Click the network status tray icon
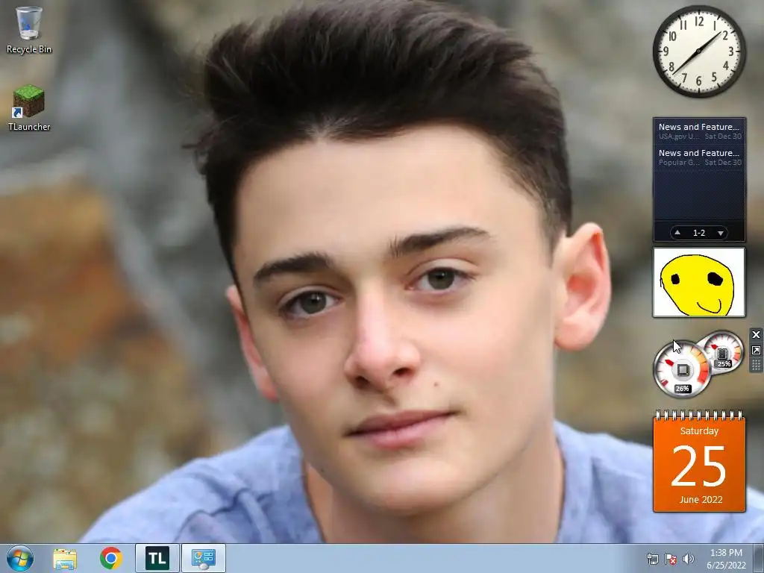Screen dimensions: 764x573 (652, 559)
